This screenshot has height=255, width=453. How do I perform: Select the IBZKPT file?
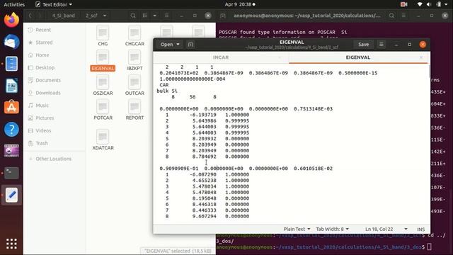tap(134, 60)
